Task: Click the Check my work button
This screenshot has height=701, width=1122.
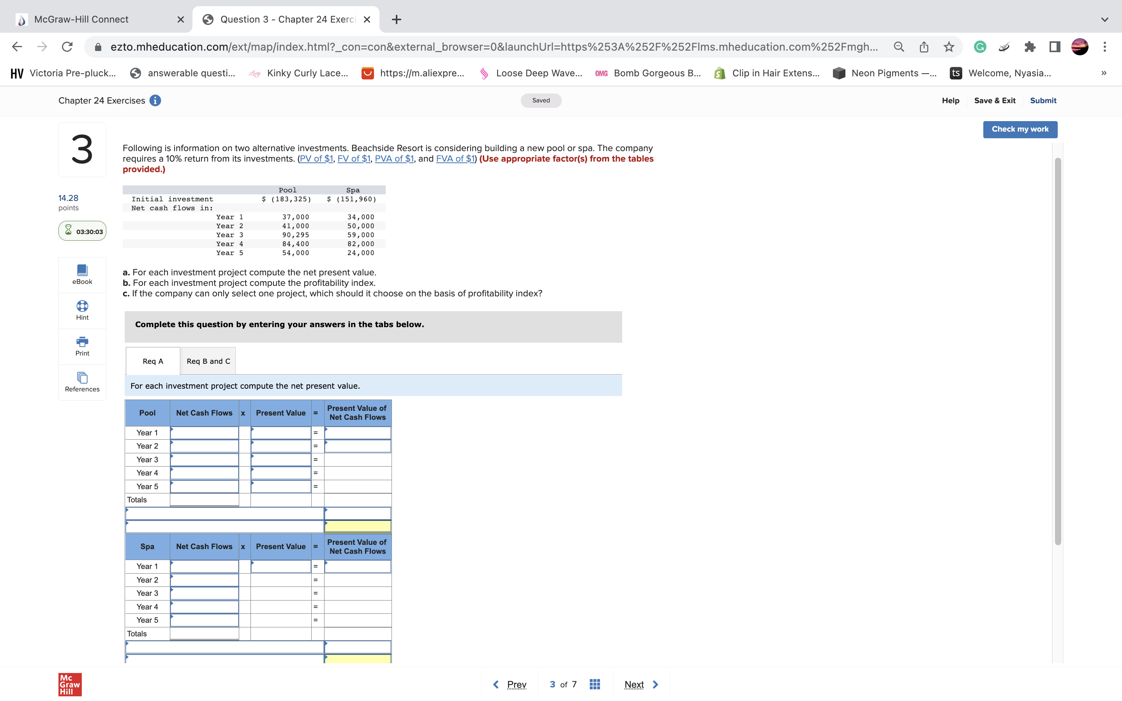Action: coord(1020,129)
